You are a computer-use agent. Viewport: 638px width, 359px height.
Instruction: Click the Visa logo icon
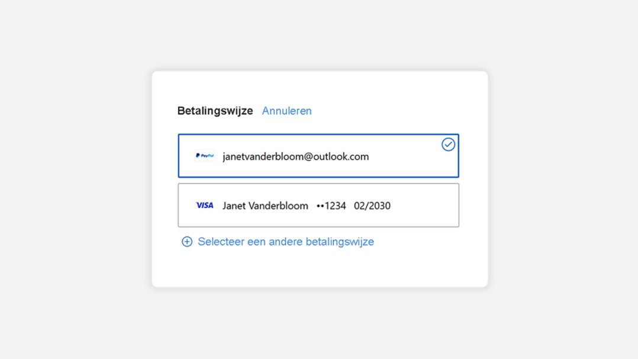205,206
